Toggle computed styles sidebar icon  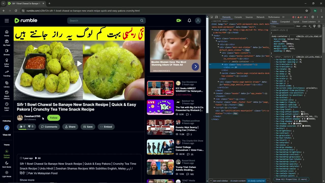coord(319,26)
